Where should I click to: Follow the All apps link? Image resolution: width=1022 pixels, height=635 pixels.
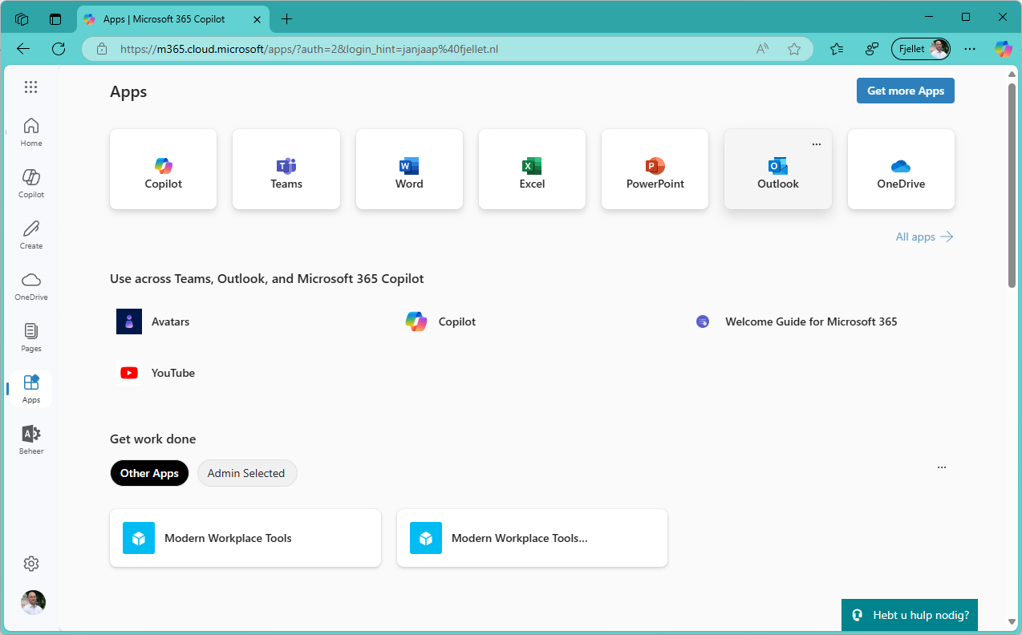[924, 237]
